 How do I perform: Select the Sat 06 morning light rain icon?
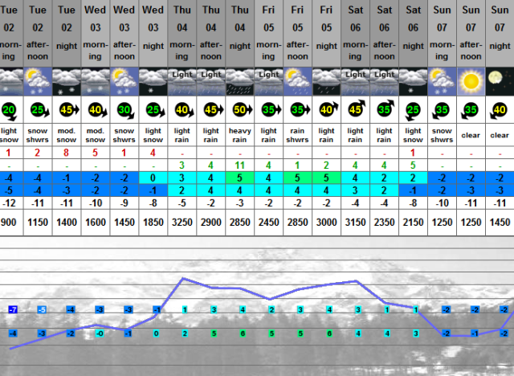click(355, 82)
